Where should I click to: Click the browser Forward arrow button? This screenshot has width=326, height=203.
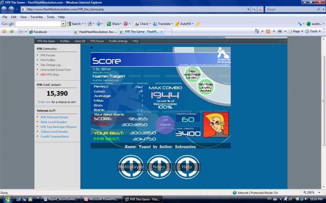(x=11, y=9)
